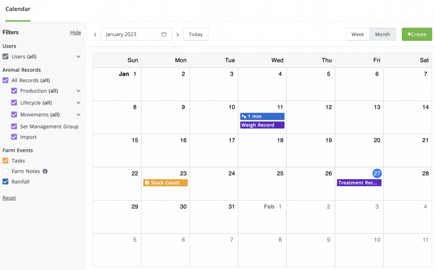This screenshot has width=435, height=270.
Task: Select day 29 cell
Action: point(117,217)
